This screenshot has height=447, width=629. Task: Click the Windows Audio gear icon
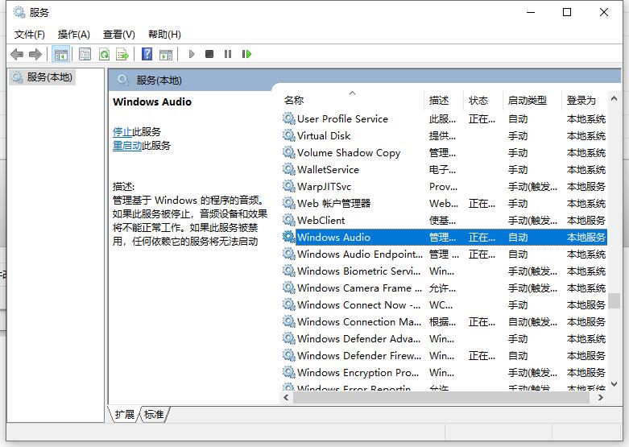click(x=288, y=237)
